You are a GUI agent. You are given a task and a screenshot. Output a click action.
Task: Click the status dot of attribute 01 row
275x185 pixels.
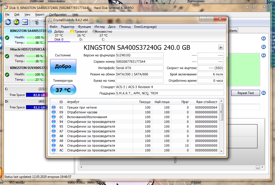click(54, 107)
